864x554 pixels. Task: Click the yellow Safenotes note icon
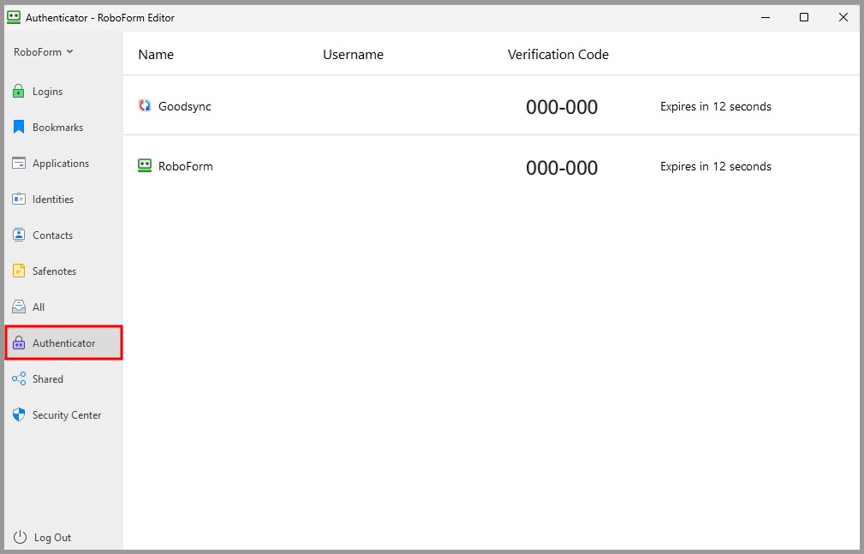pos(19,271)
